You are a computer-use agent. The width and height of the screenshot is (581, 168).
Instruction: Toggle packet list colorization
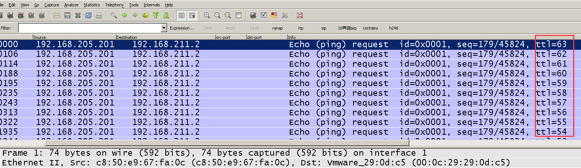pos(181,15)
